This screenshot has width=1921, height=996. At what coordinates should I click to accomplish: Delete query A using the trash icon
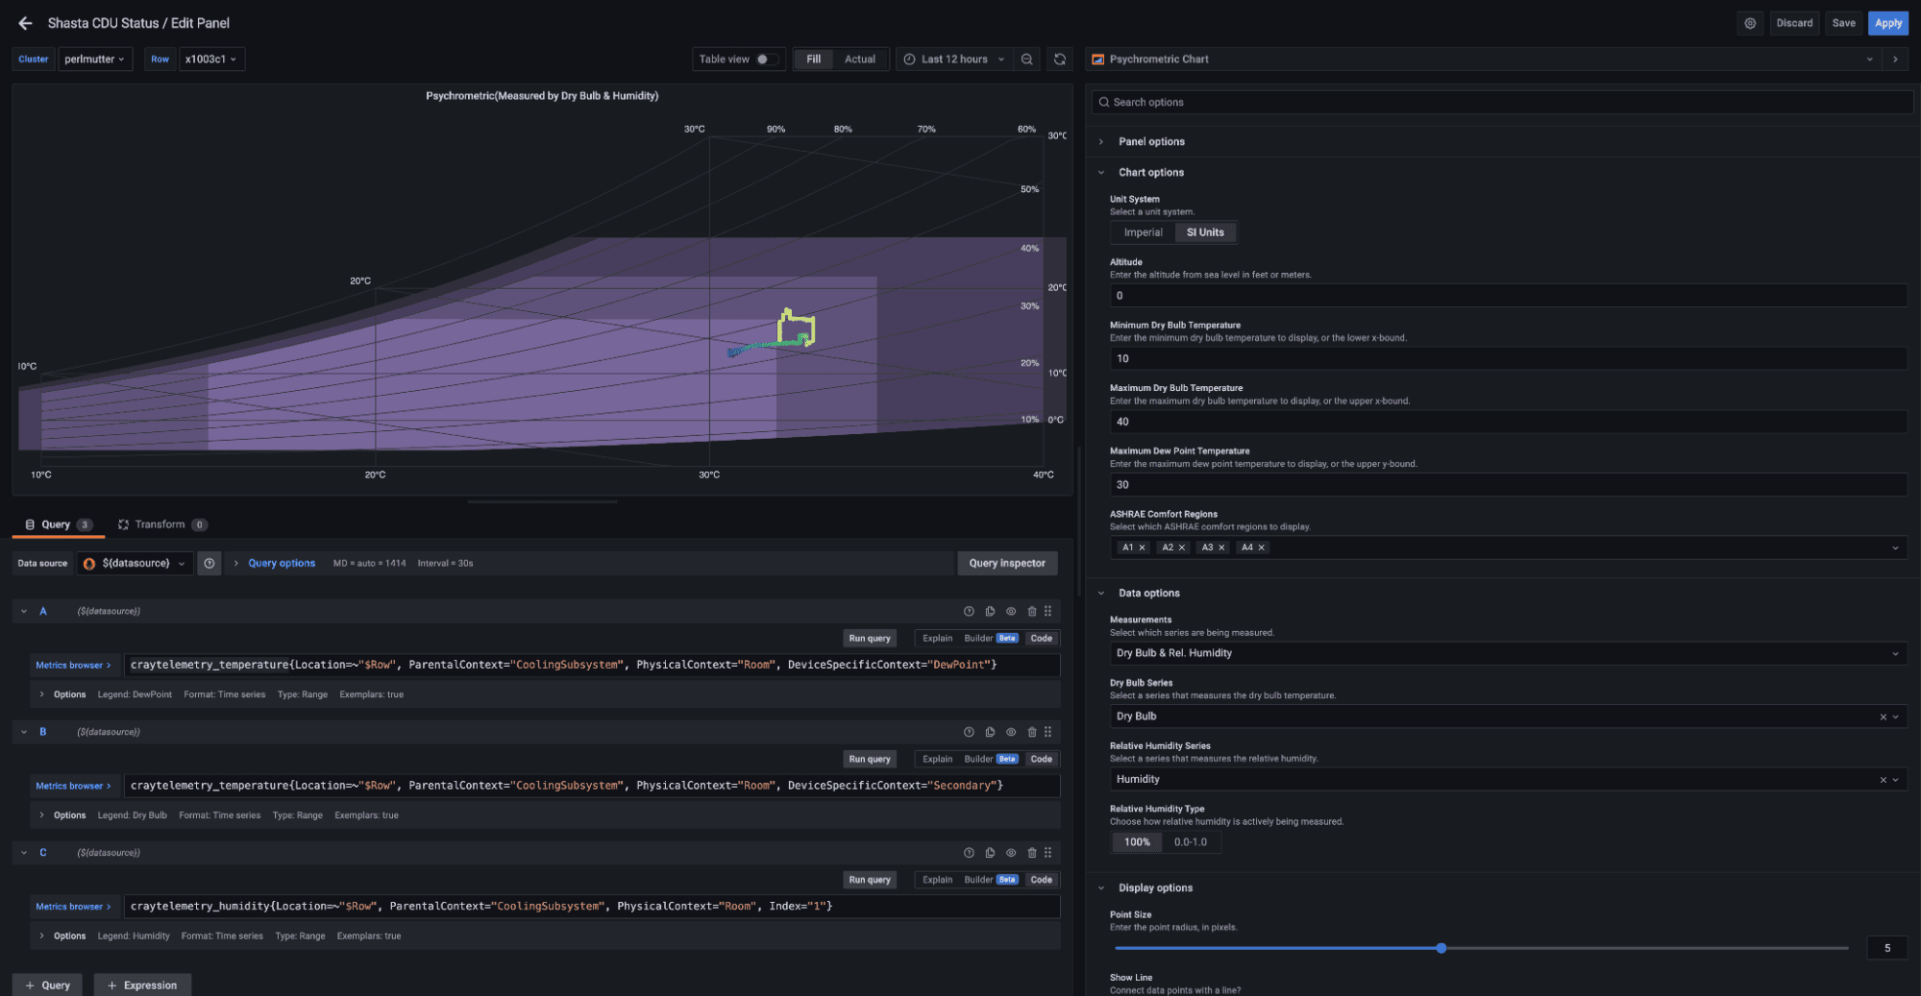[x=1031, y=611]
